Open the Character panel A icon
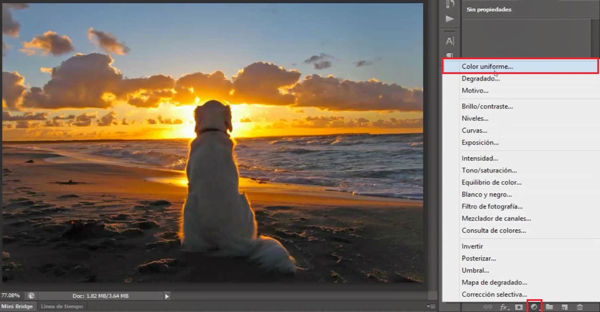 point(450,41)
